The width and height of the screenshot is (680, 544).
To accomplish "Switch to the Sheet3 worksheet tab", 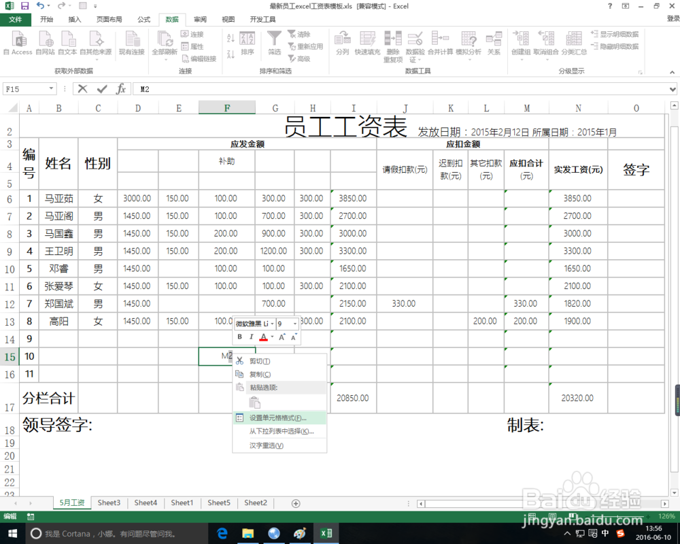I will coord(109,503).
